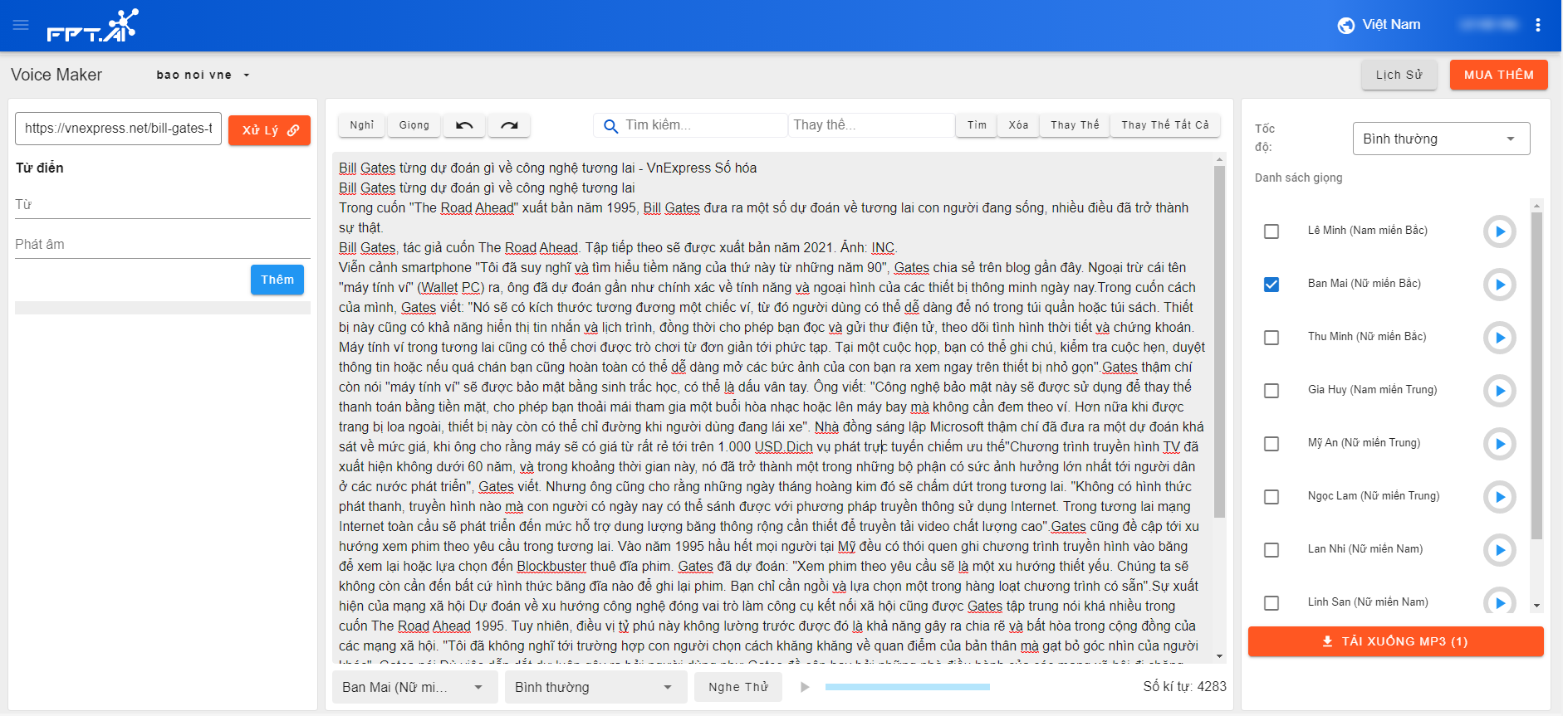Viewport: 1563px width, 716px height.
Task: Click the undo arrow button
Action: pyautogui.click(x=465, y=125)
